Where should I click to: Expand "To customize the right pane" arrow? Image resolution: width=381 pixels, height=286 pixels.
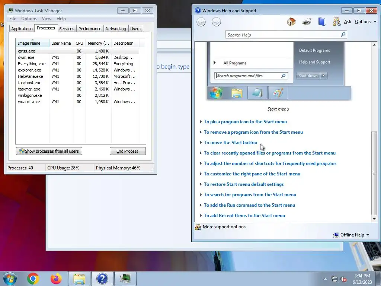point(201,174)
